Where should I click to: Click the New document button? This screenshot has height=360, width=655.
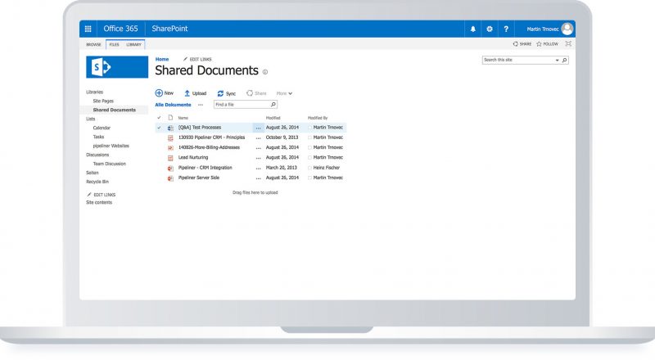(x=165, y=93)
